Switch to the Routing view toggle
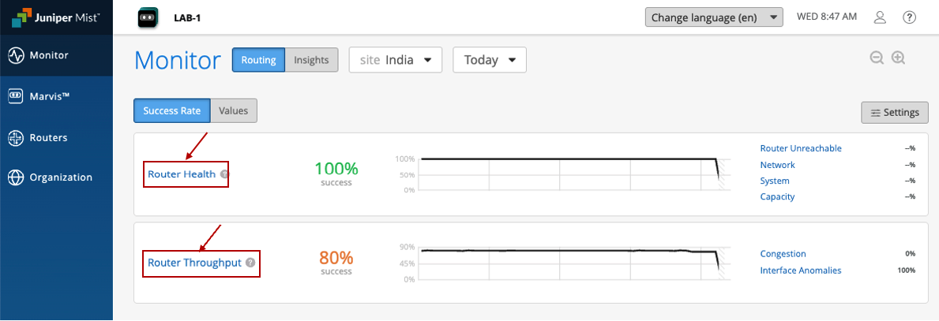The height and width of the screenshot is (321, 939). click(258, 60)
